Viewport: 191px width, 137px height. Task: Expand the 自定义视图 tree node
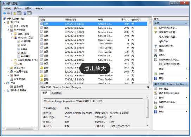(x=12, y=34)
